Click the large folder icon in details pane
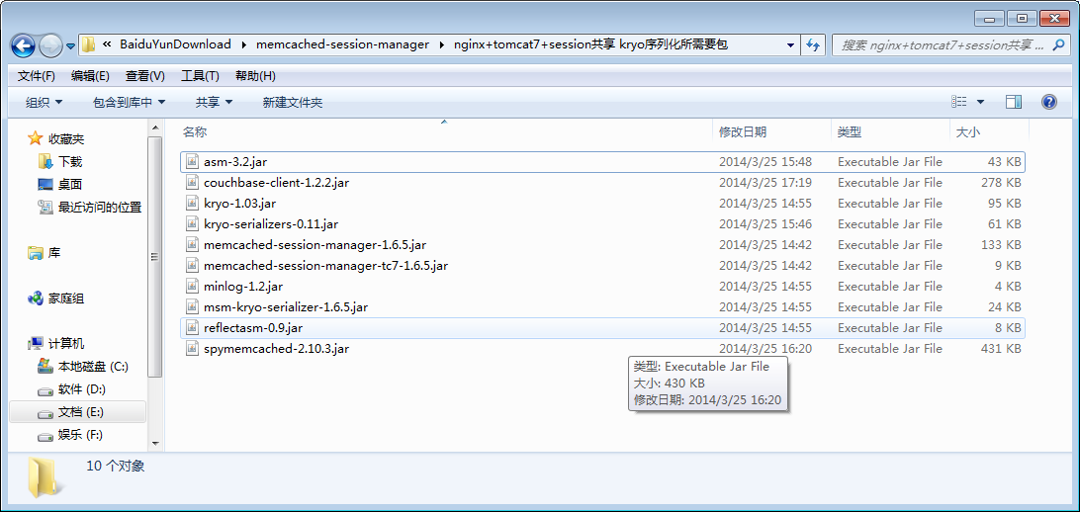The height and width of the screenshot is (512, 1080). [45, 476]
